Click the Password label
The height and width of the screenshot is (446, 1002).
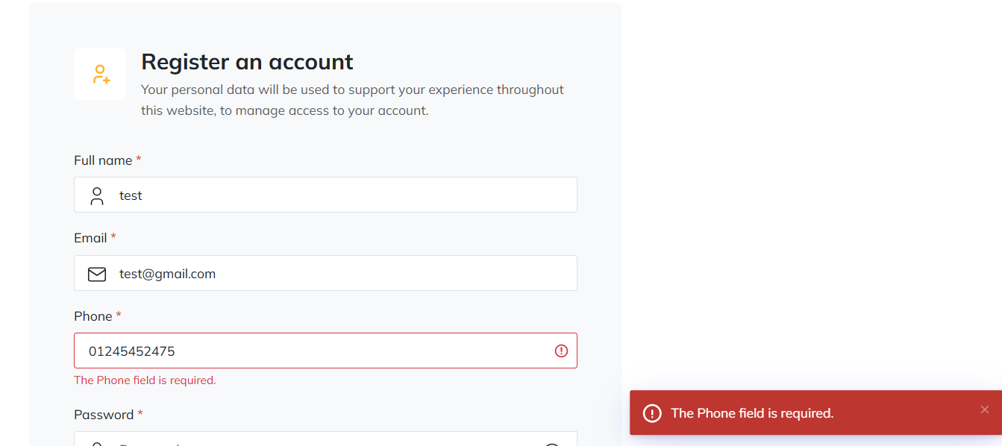104,415
